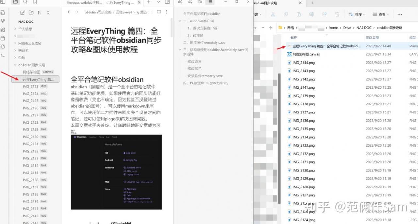Expand the 未命名 folder
The height and width of the screenshot is (224, 418).
(15, 51)
